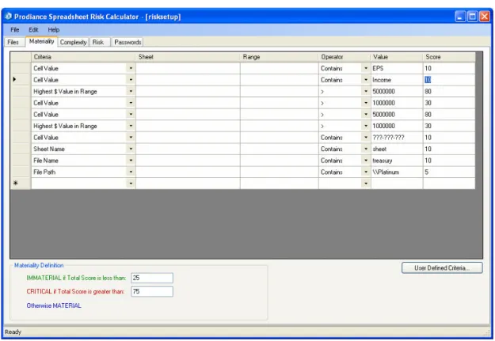Maximize the Risk Calculator window

pos(472,17)
